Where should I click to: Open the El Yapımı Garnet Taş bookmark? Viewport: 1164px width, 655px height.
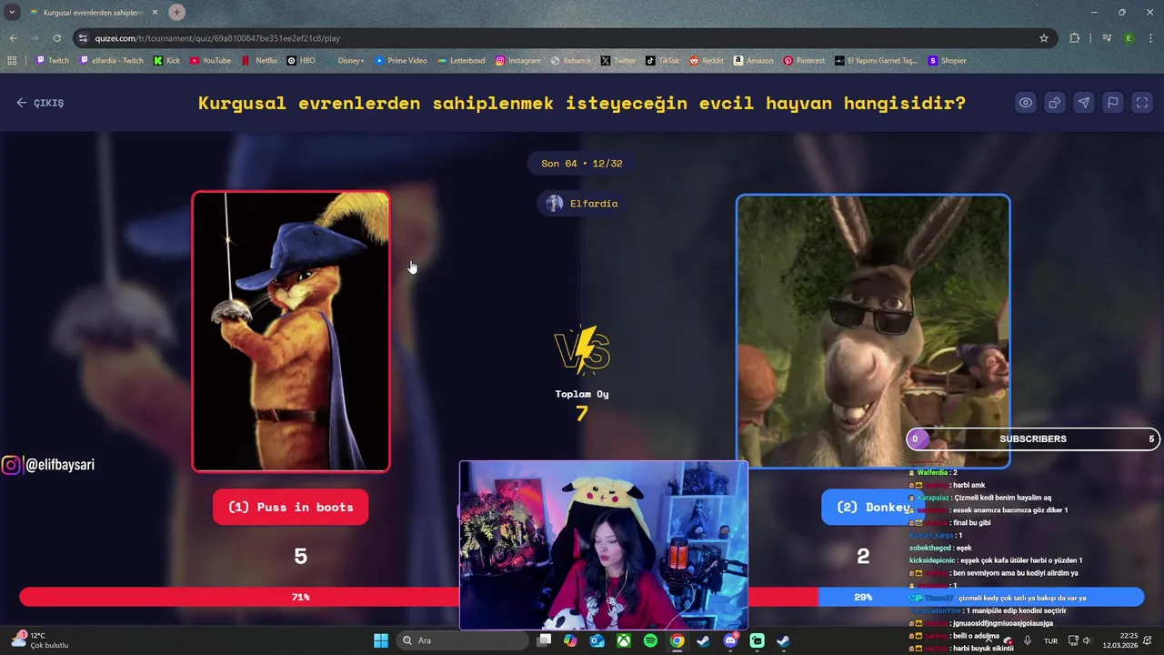coord(876,61)
